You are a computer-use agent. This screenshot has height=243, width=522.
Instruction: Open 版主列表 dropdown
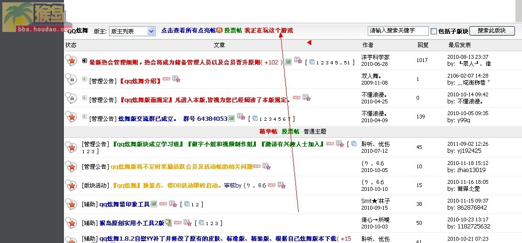click(132, 31)
